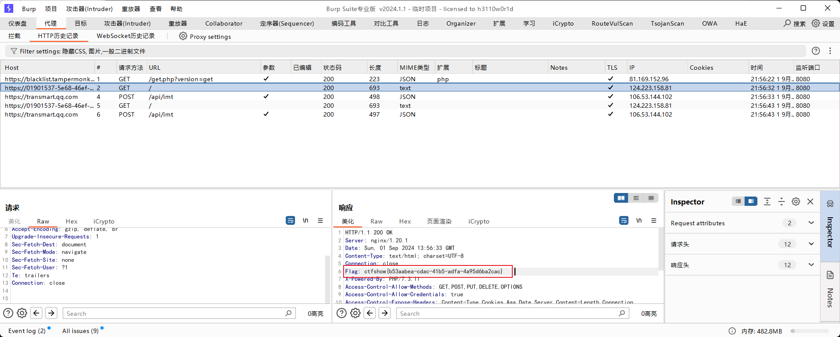Click the memory info icon in status bar
The height and width of the screenshot is (337, 840).
pos(732,331)
